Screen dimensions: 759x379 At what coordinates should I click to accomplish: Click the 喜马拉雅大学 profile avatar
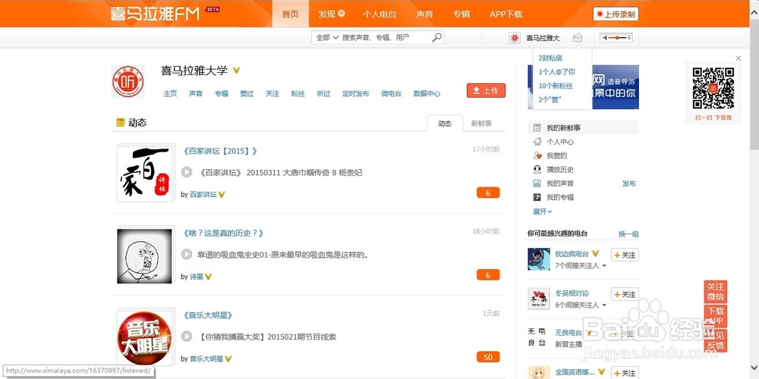pos(128,82)
